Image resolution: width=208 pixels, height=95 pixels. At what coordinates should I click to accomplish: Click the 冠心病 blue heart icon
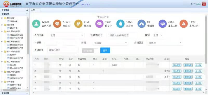[x=120, y=24]
